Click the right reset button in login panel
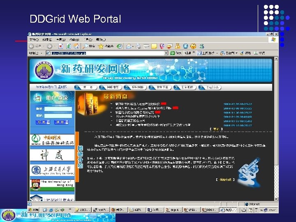This screenshot has width=296, height=222. click(61, 122)
